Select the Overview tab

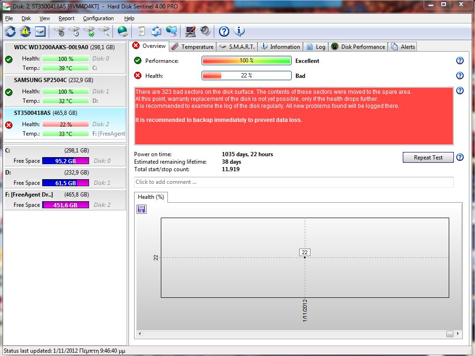pos(149,46)
